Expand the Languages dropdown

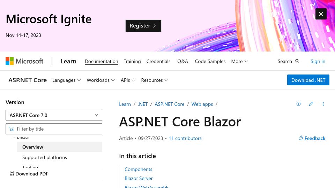tap(66, 80)
